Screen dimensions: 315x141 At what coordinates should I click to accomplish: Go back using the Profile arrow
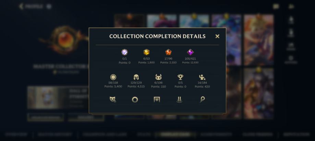click(x=21, y=6)
